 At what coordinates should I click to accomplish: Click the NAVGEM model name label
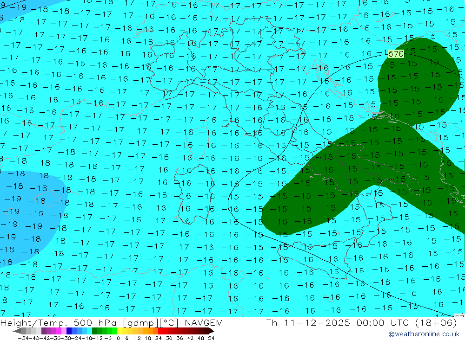click(x=203, y=323)
